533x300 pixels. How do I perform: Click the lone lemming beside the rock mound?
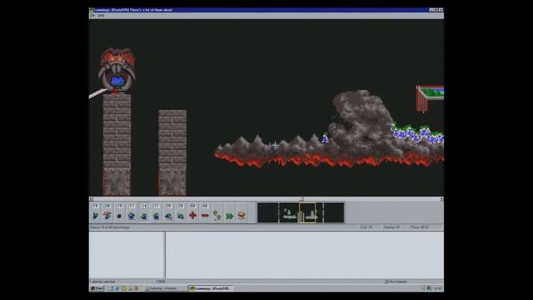click(325, 137)
